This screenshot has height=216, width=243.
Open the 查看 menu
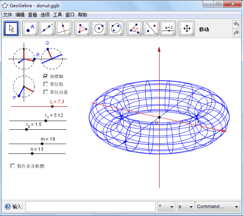pos(32,15)
